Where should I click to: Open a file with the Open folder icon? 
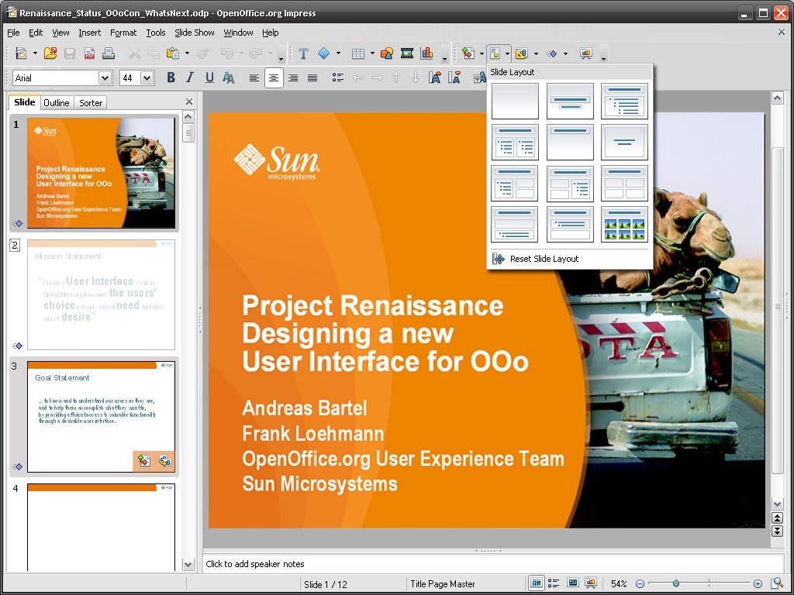tap(50, 53)
